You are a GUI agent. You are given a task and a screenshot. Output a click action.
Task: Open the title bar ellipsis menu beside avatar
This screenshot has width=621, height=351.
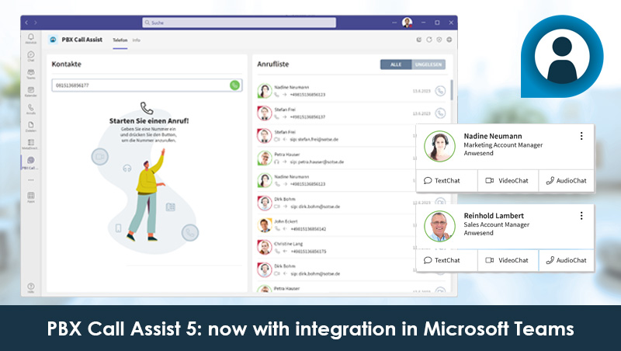pos(394,23)
